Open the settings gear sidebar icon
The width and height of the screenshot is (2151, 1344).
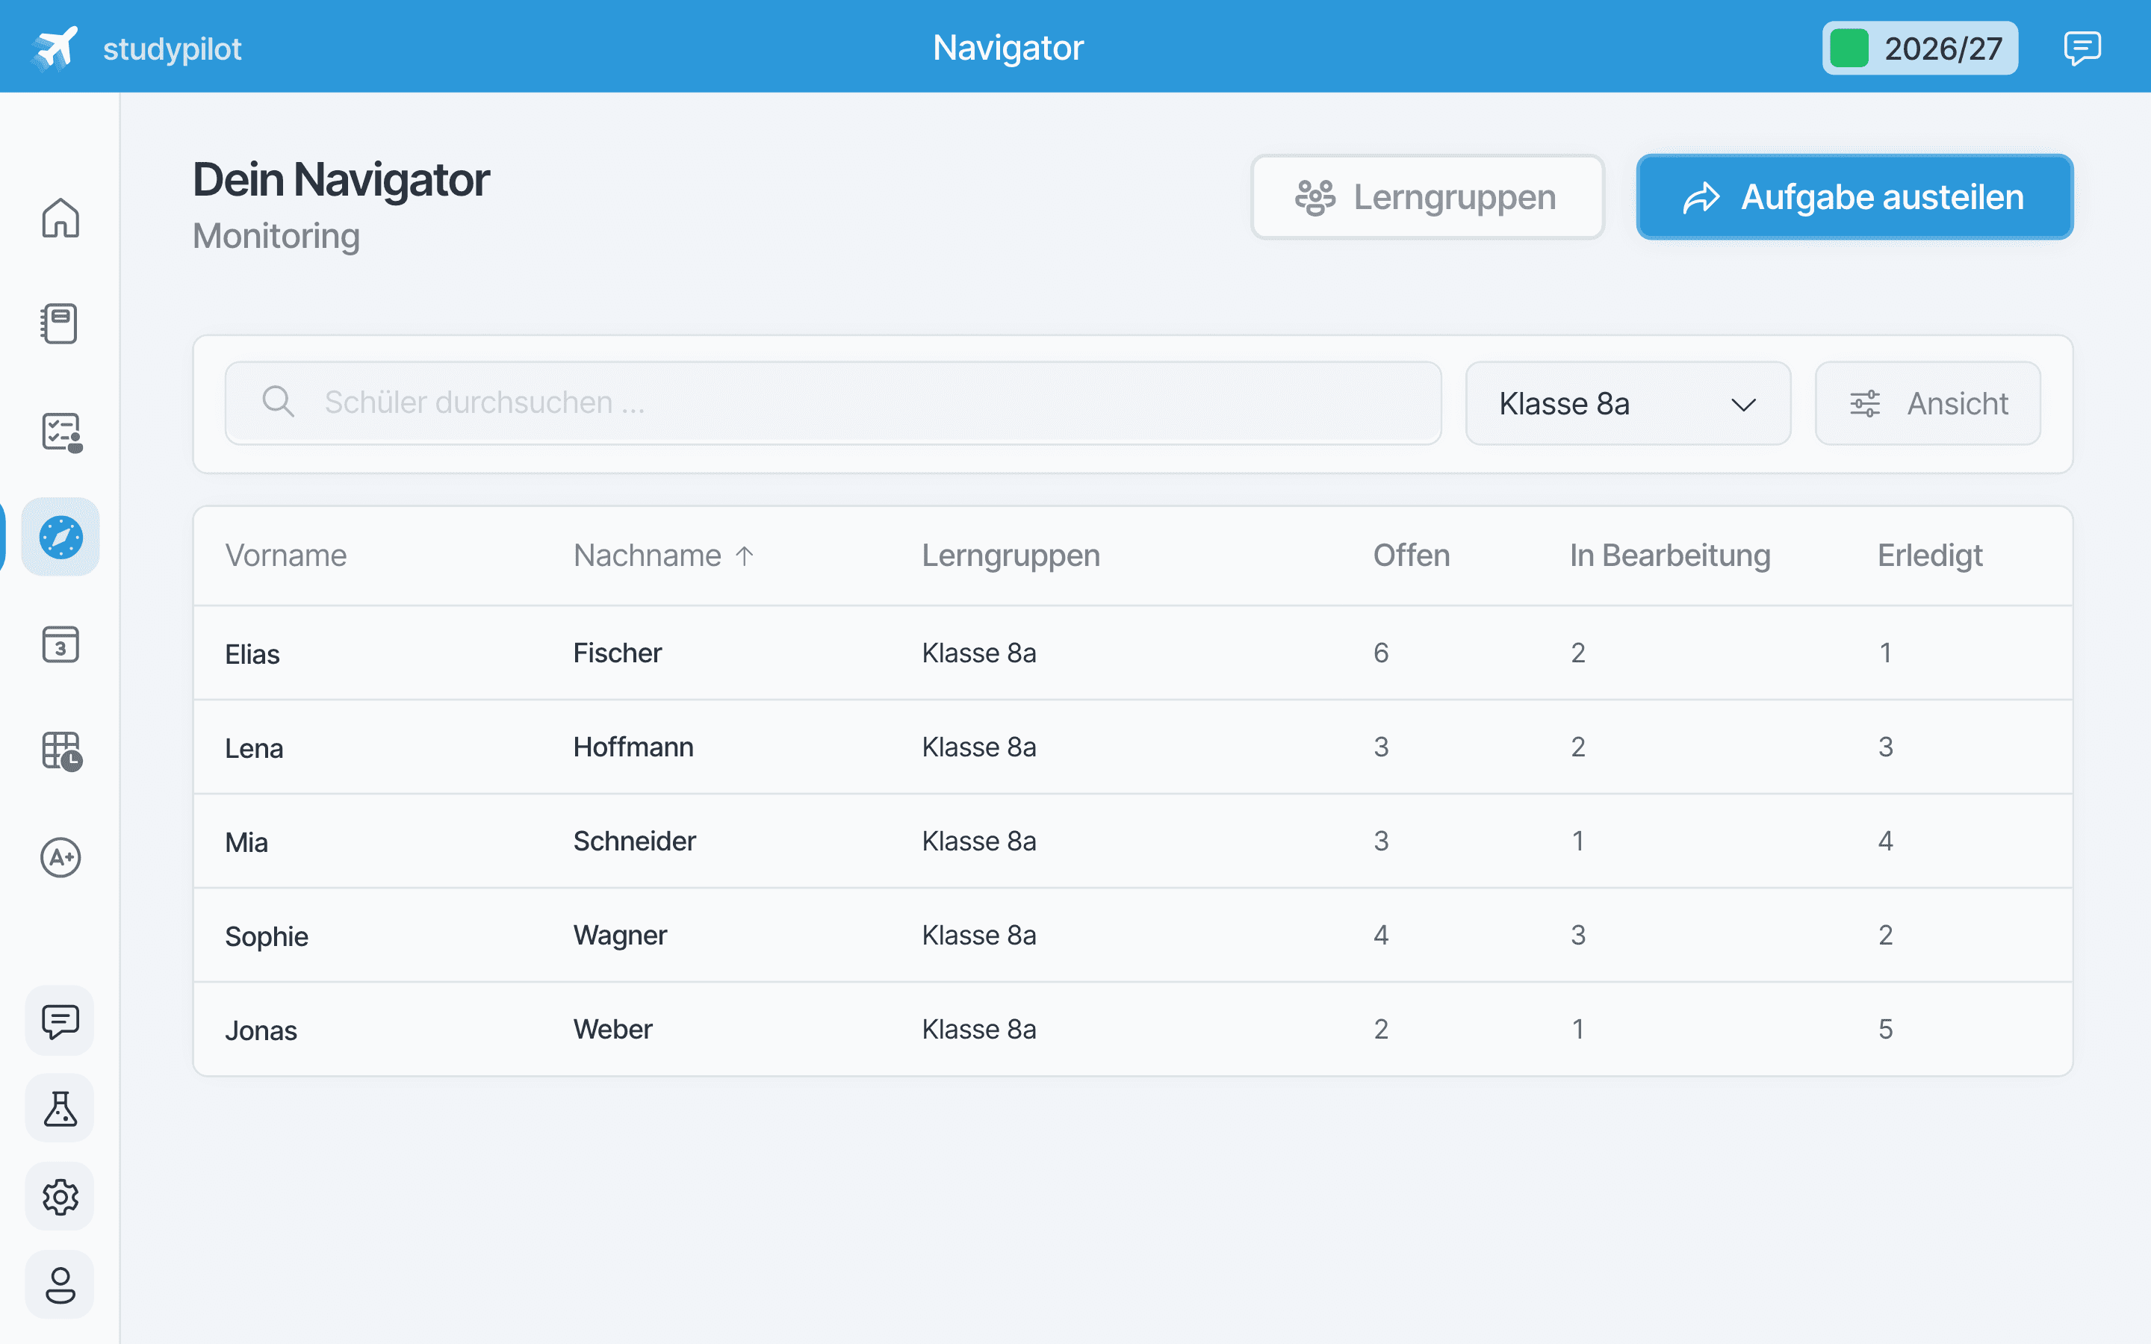(x=60, y=1196)
